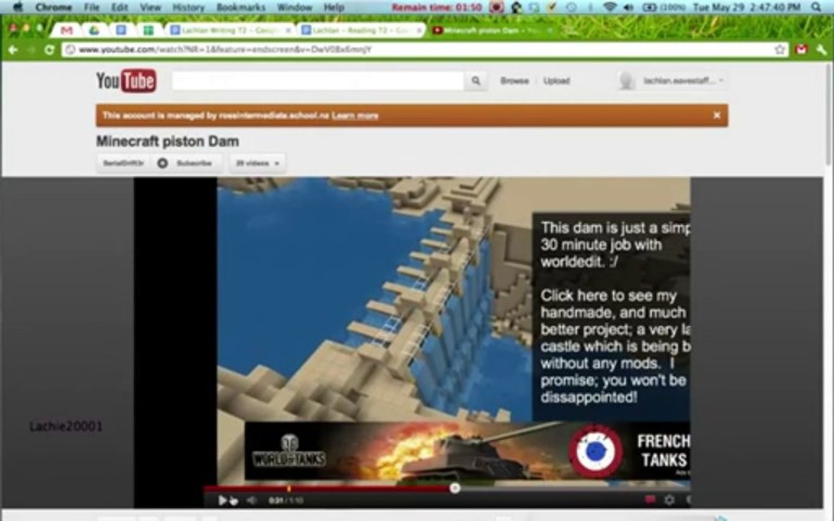Open video settings gear
The height and width of the screenshot is (521, 834).
click(669, 500)
